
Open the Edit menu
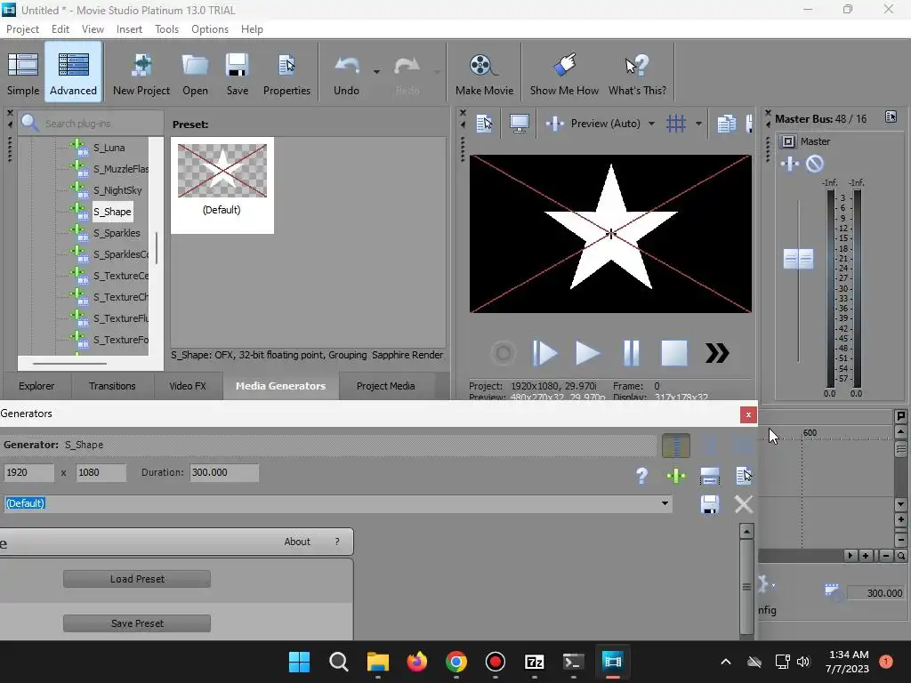[x=60, y=29]
